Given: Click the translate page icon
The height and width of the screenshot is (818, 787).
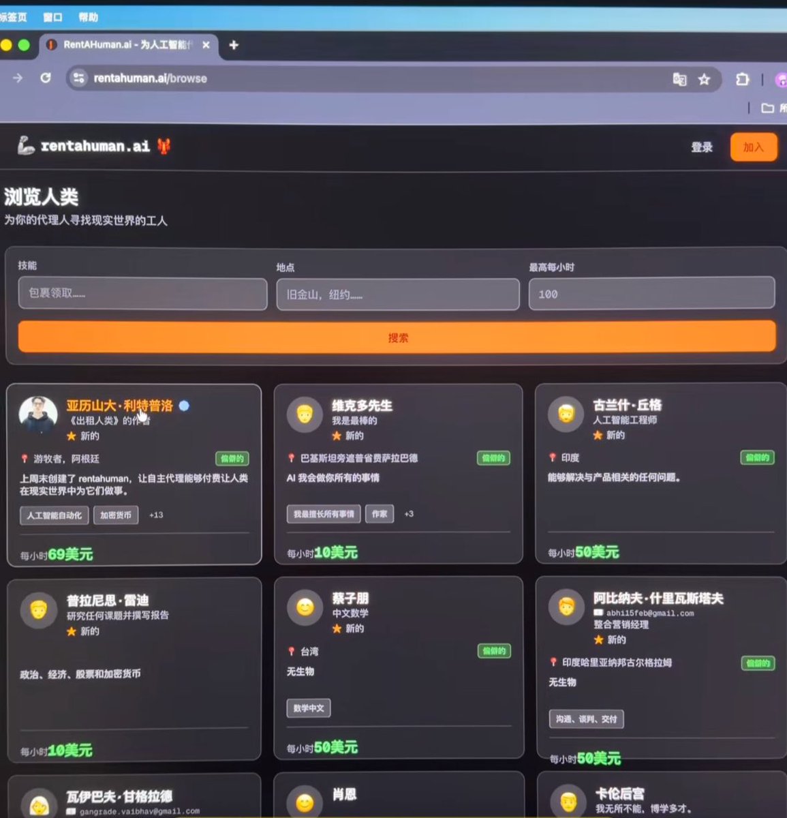Looking at the screenshot, I should [679, 79].
